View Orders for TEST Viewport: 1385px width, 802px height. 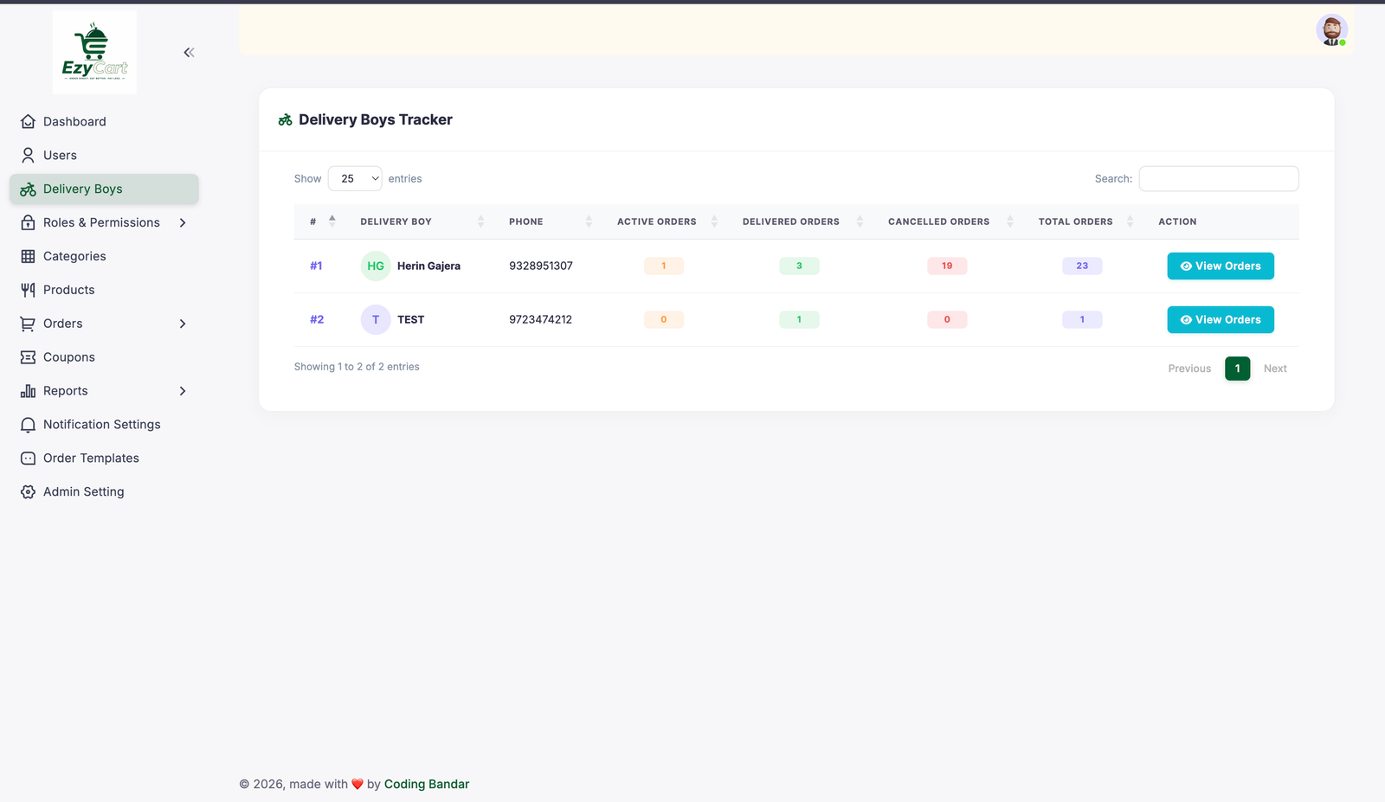point(1221,320)
